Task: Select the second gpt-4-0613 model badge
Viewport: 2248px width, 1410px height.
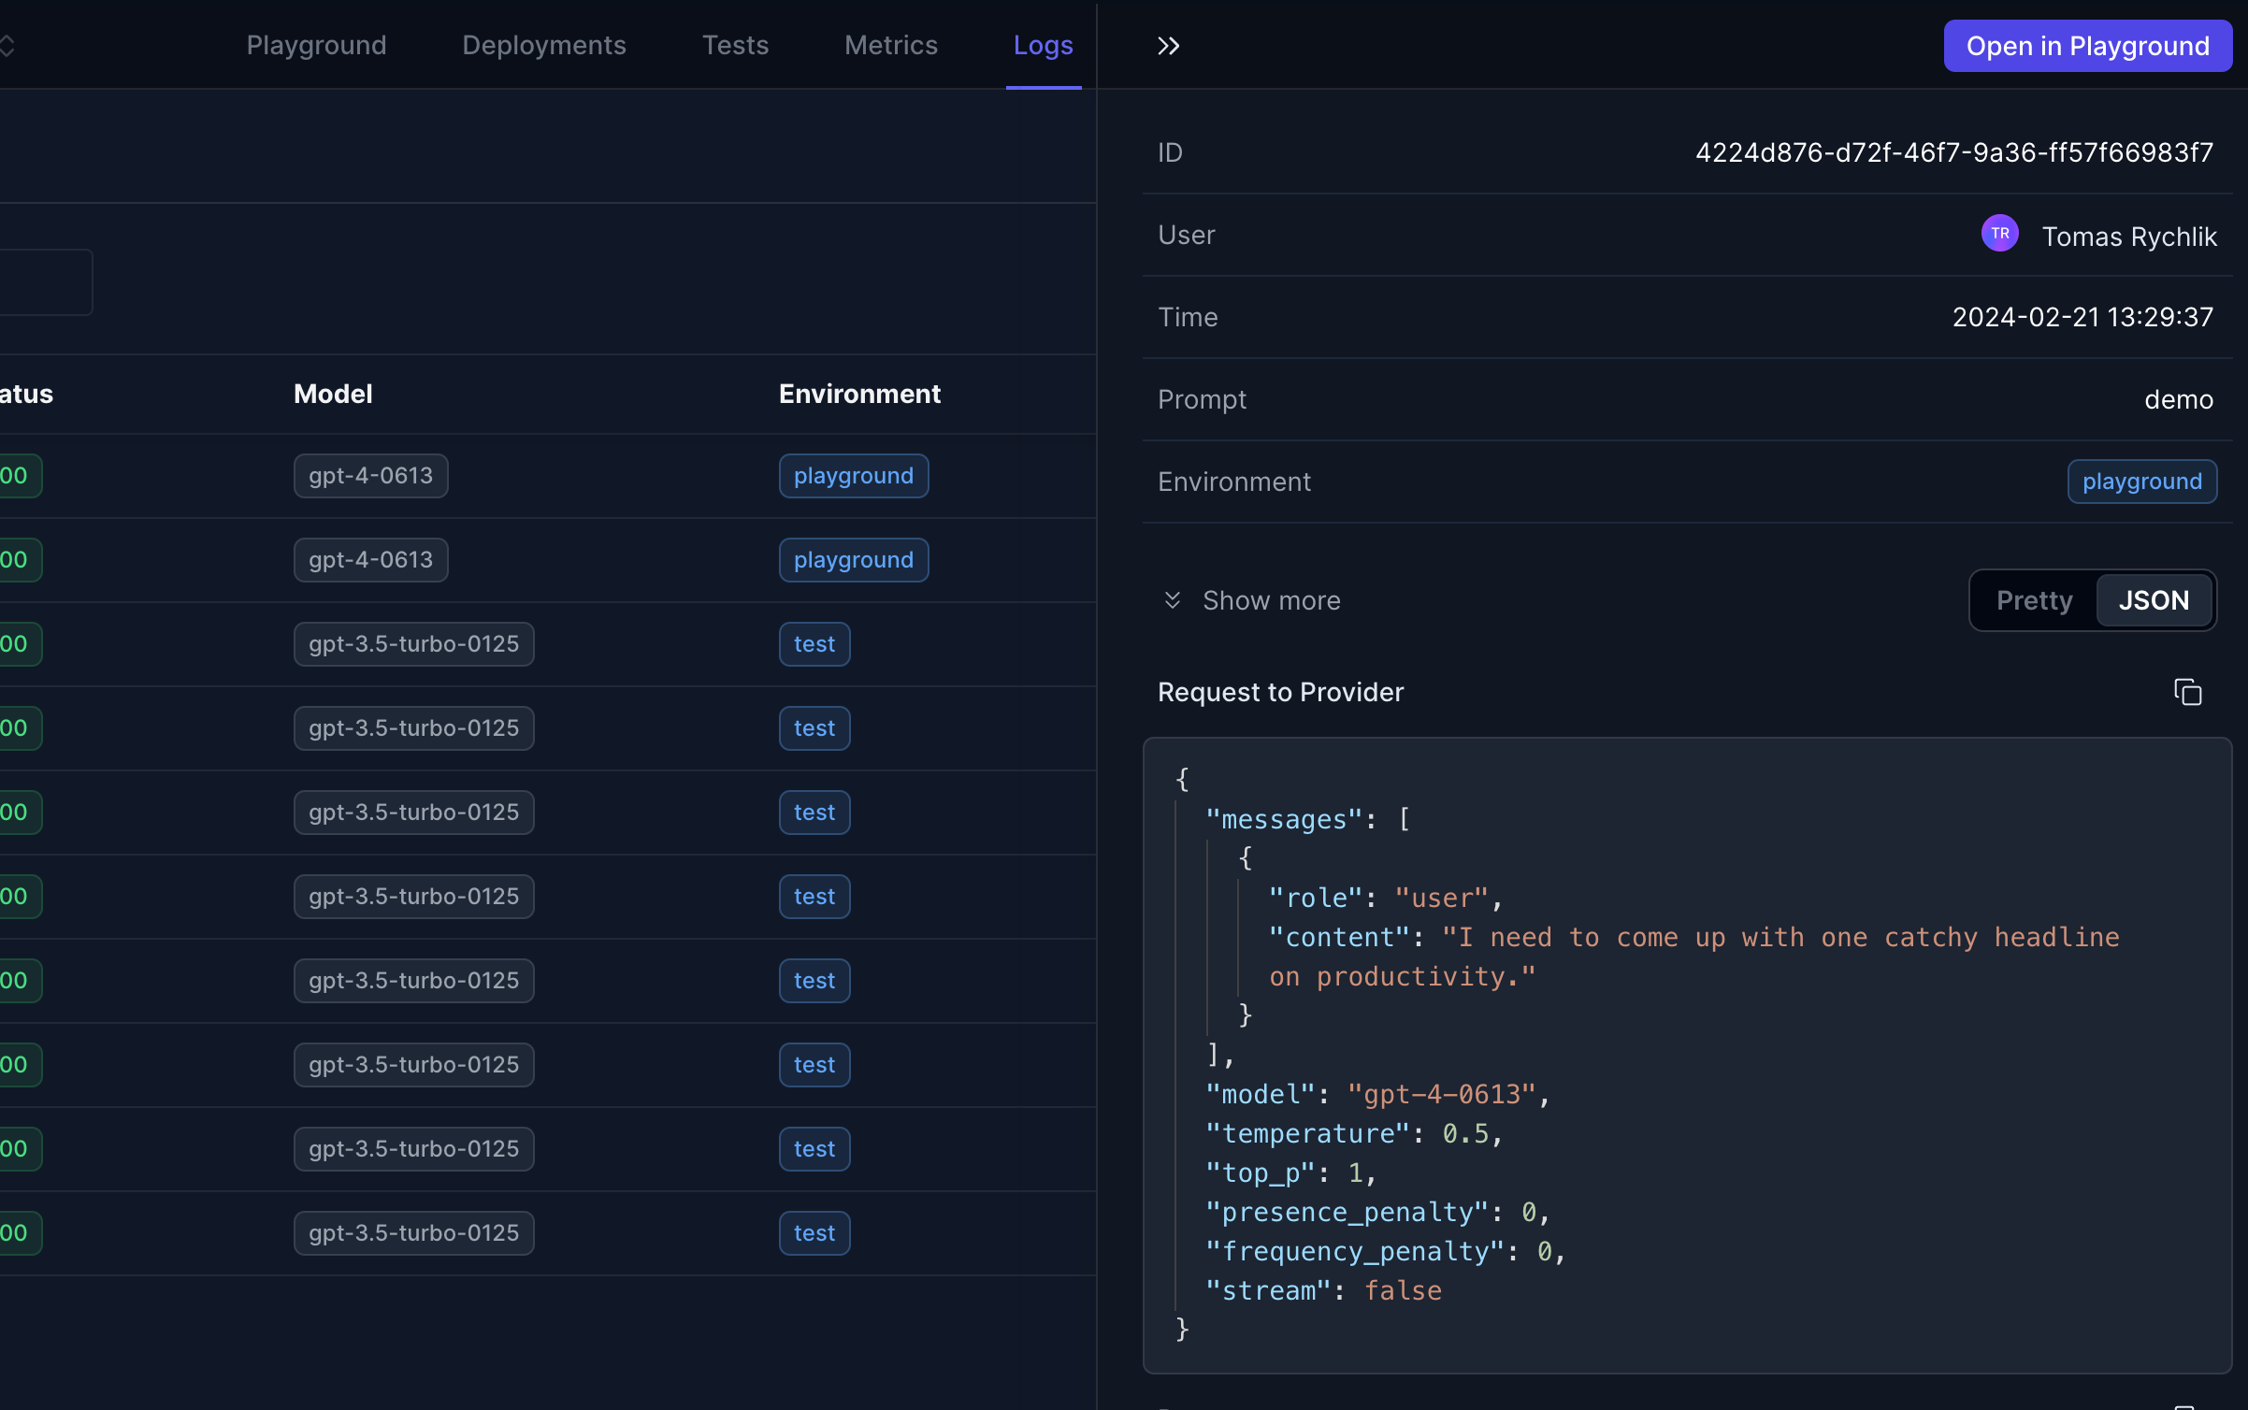Action: click(x=370, y=560)
